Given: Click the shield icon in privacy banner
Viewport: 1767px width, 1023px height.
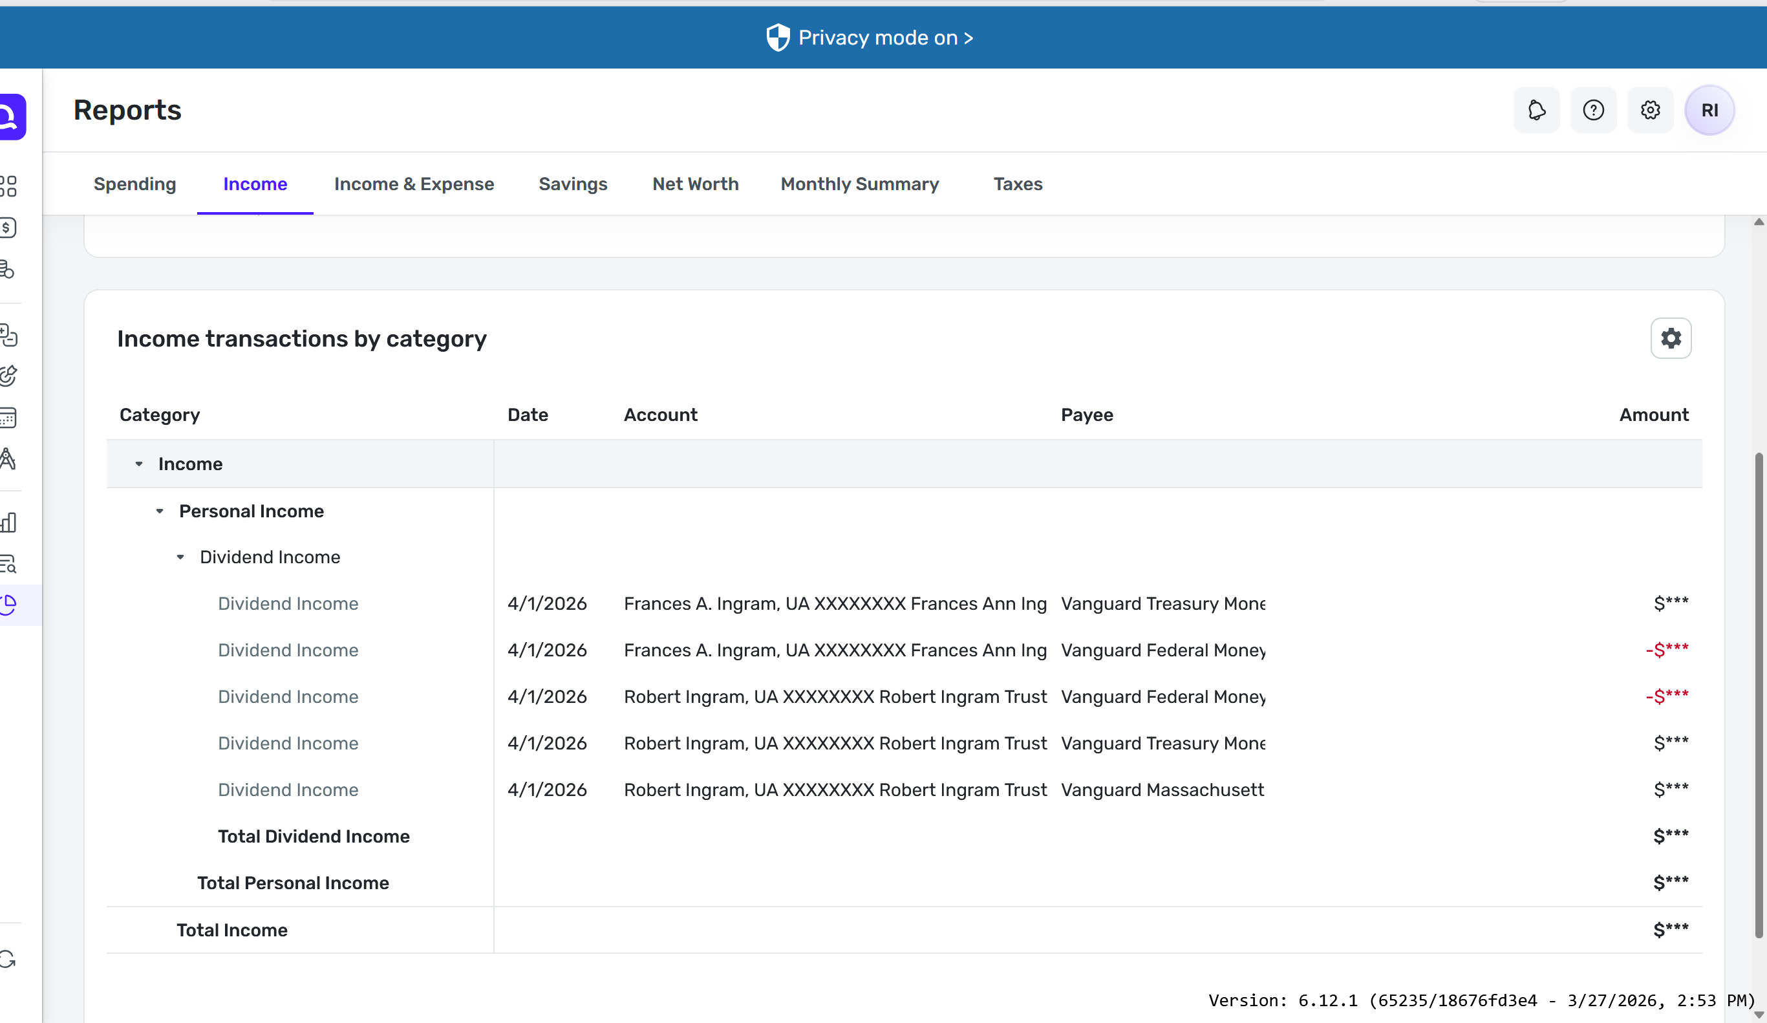Looking at the screenshot, I should 778,38.
